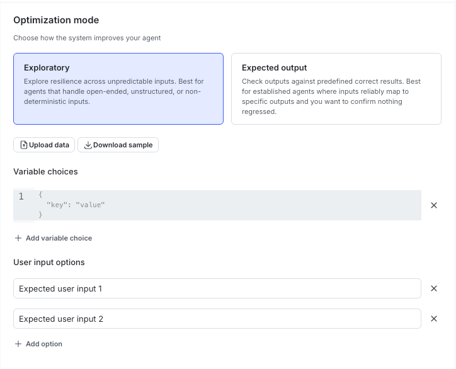Click 'Choose how the system improves your agent' text

pos(87,38)
